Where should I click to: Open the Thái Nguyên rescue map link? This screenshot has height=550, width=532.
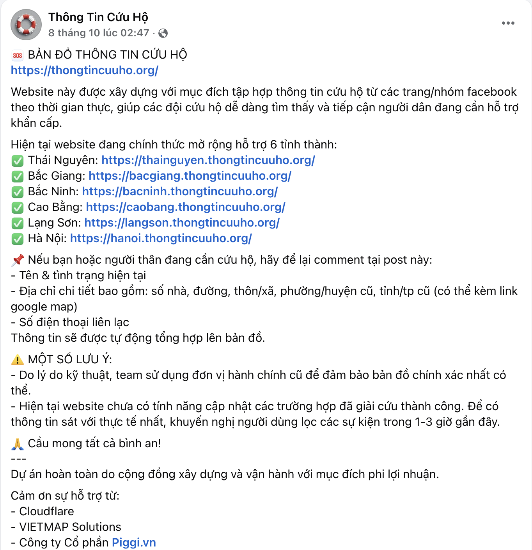pos(208,160)
